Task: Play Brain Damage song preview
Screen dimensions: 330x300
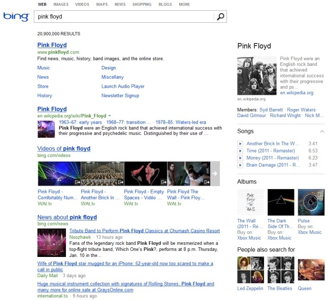Action: click(x=240, y=165)
